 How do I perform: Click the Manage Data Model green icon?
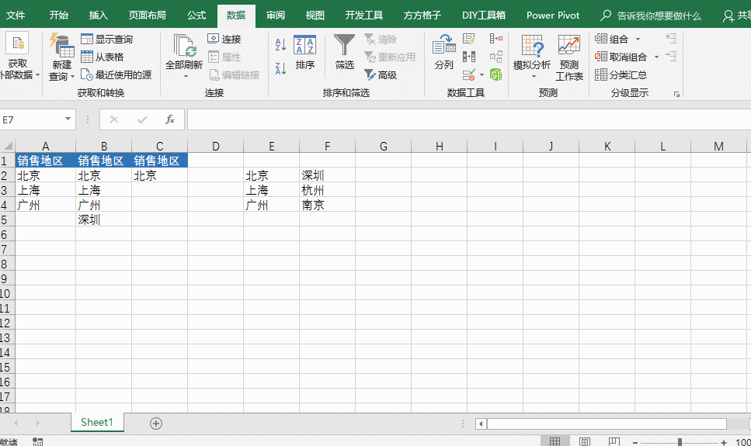pyautogui.click(x=496, y=74)
